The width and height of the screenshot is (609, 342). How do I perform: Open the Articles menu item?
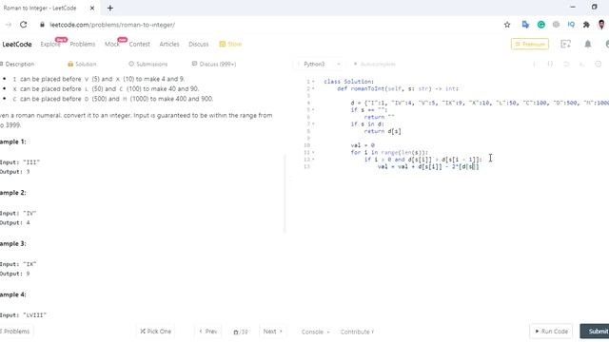click(169, 45)
